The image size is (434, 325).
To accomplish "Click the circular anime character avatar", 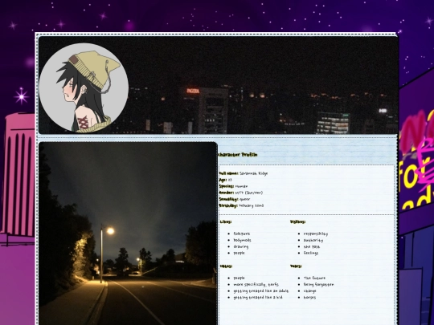I will 84,87.
